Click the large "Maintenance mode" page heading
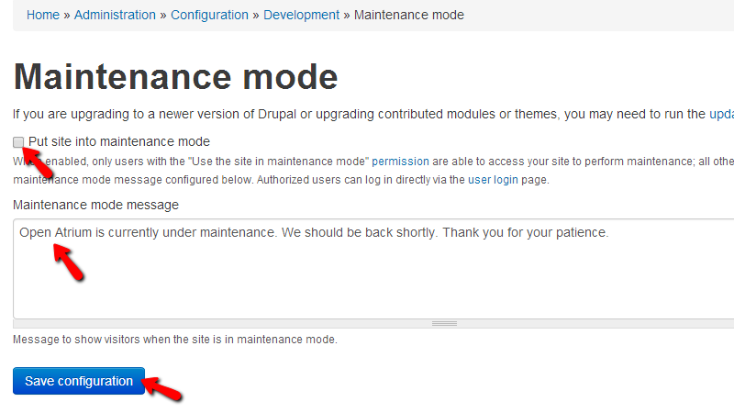 click(x=175, y=76)
